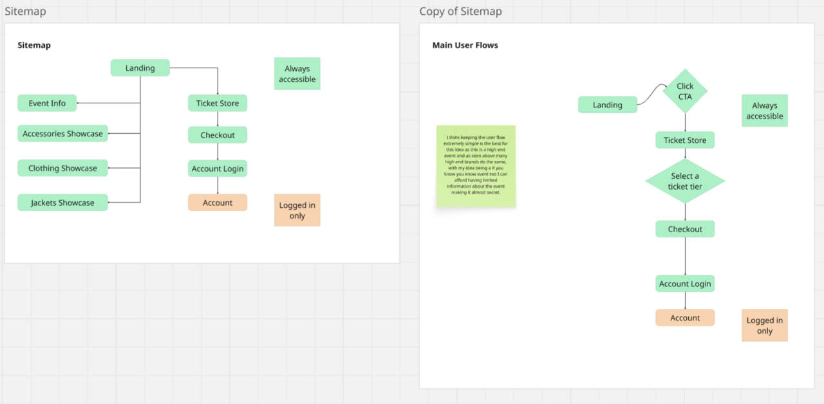The width and height of the screenshot is (824, 404).
Task: Select Landing node in Main User Flows
Action: coord(607,105)
